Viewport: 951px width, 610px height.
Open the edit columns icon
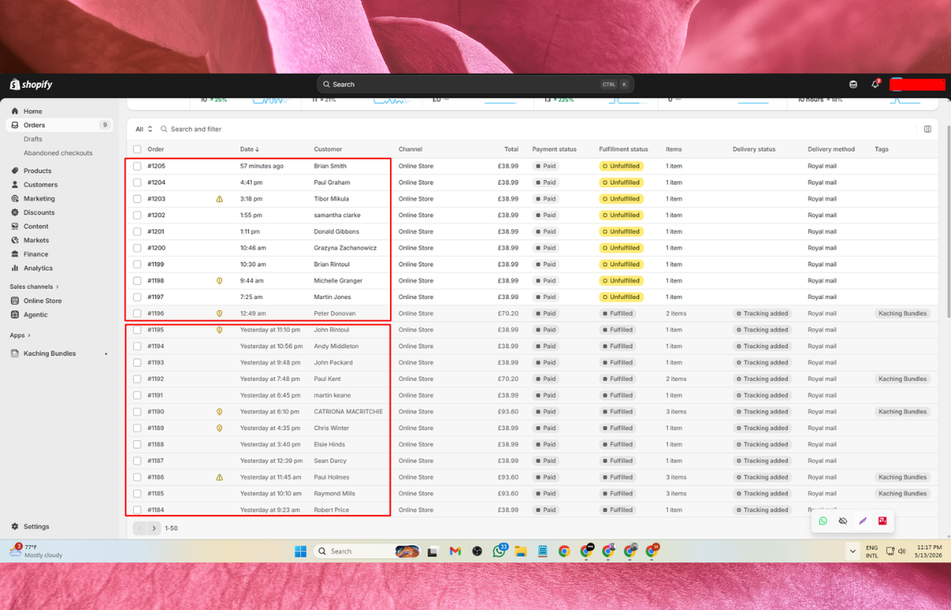point(928,129)
